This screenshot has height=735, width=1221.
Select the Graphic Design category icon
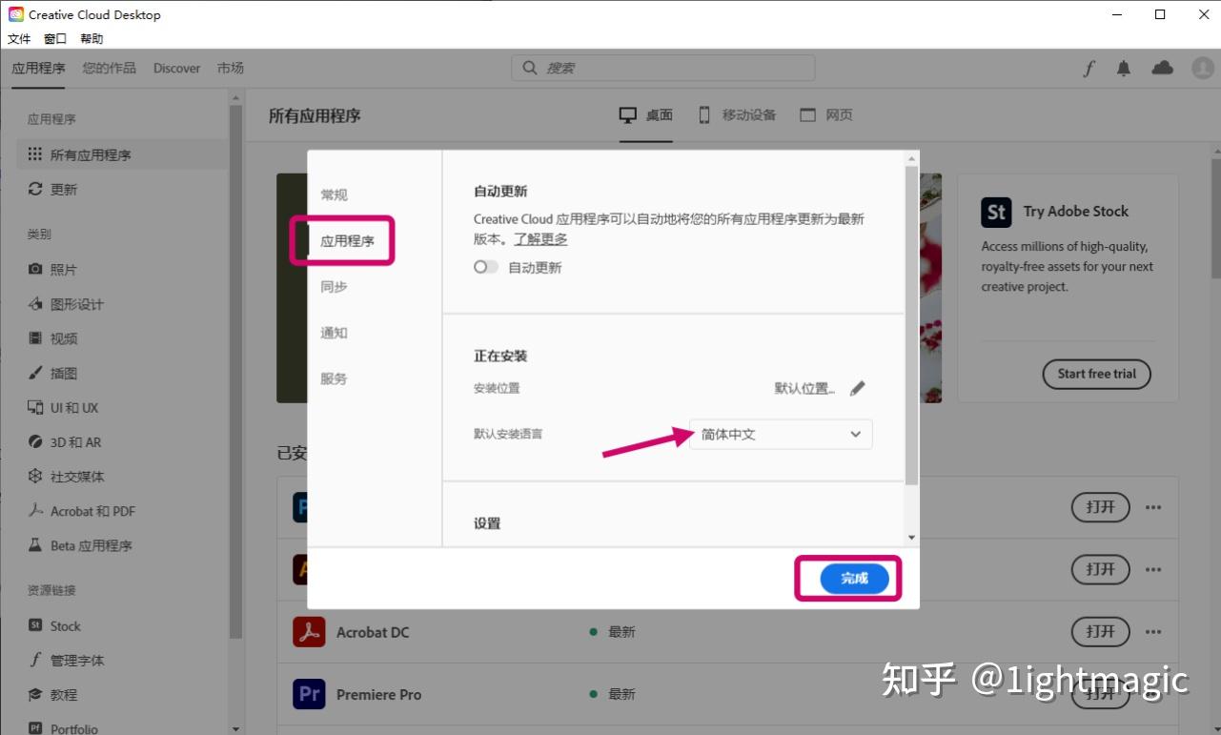(x=35, y=304)
